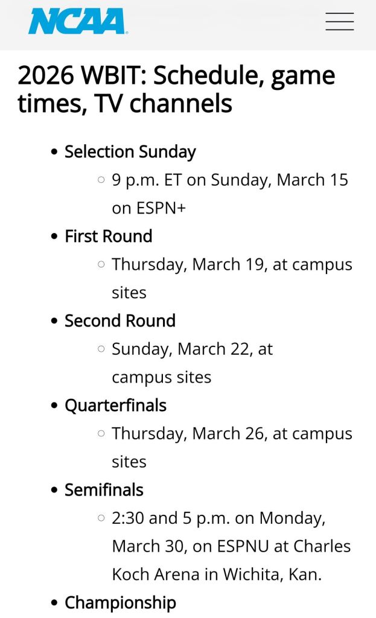The width and height of the screenshot is (376, 618).
Task: Click the solid bullet beside Selection Sunday
Action: coord(55,151)
